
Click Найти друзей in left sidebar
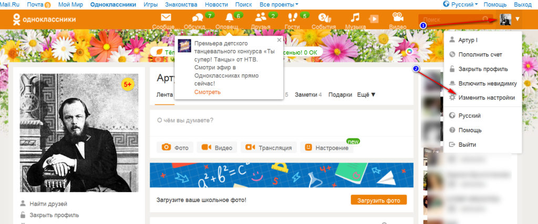click(x=48, y=204)
